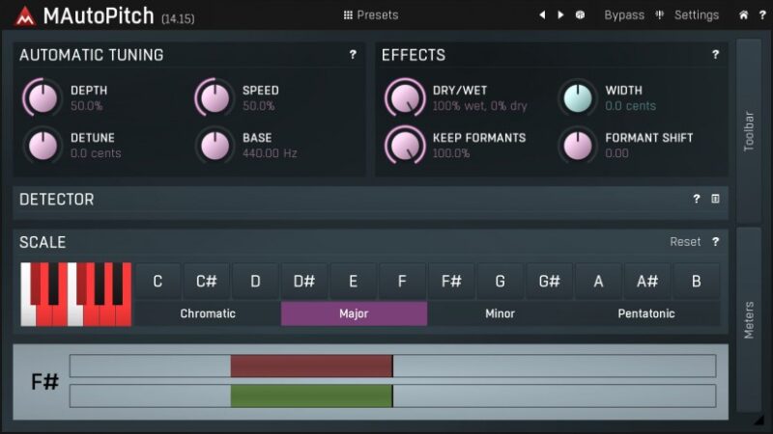Click the MAutoPitch logo icon
Image resolution: width=773 pixels, height=434 pixels.
24,16
